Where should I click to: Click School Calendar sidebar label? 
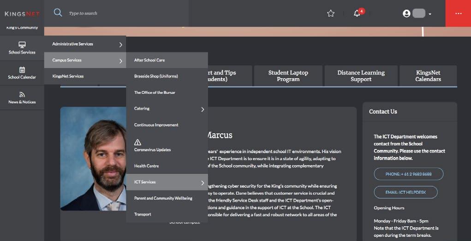click(22, 77)
